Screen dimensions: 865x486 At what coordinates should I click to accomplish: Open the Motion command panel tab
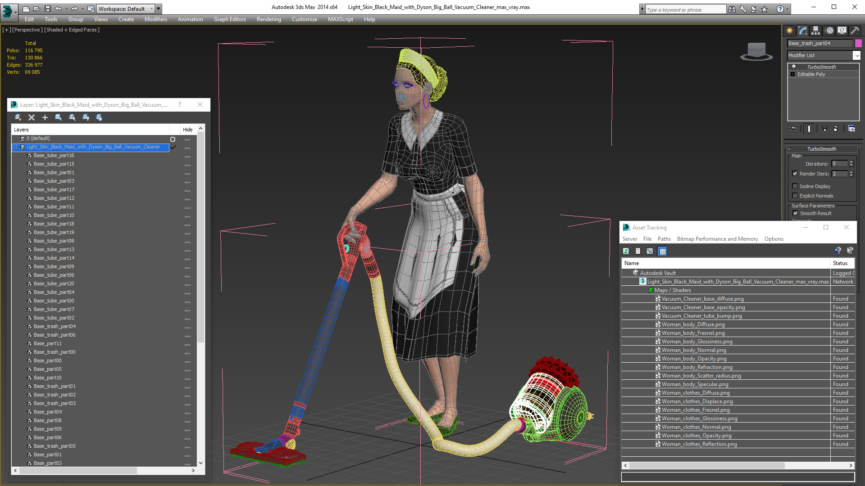click(829, 31)
